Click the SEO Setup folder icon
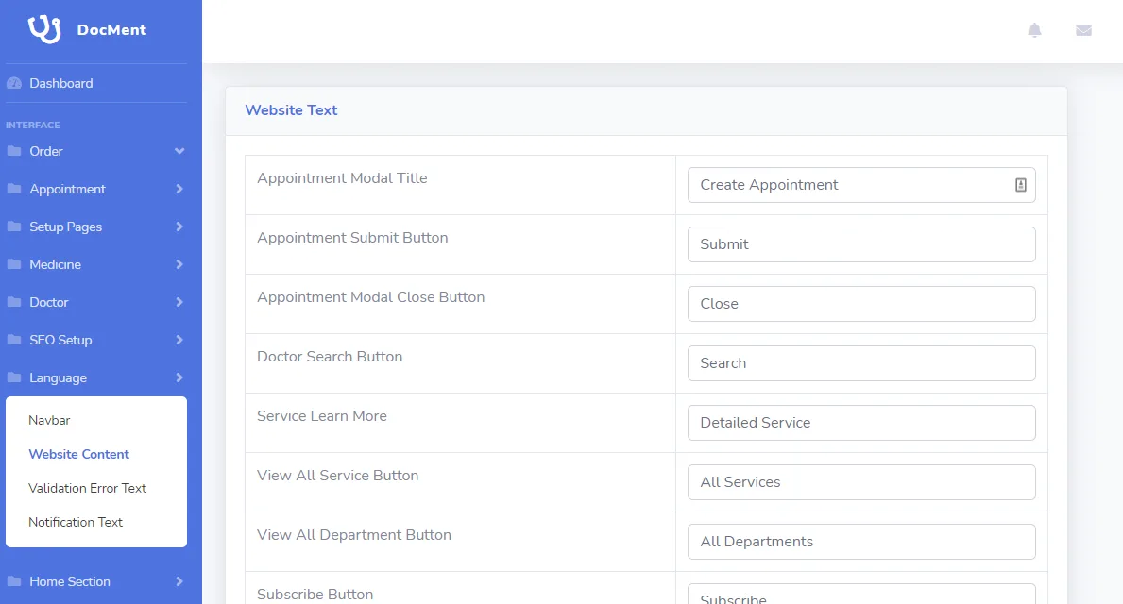This screenshot has width=1123, height=604. pos(14,340)
